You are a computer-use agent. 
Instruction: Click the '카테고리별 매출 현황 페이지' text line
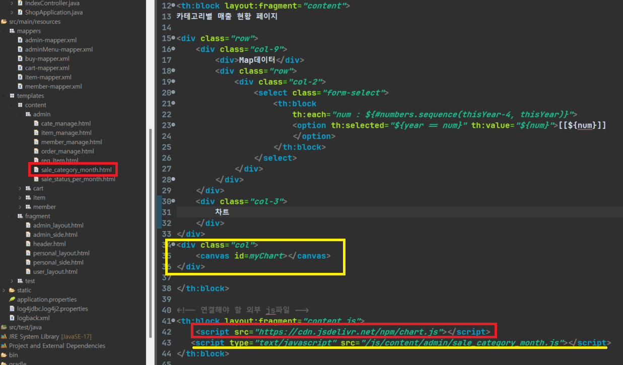[x=227, y=17]
